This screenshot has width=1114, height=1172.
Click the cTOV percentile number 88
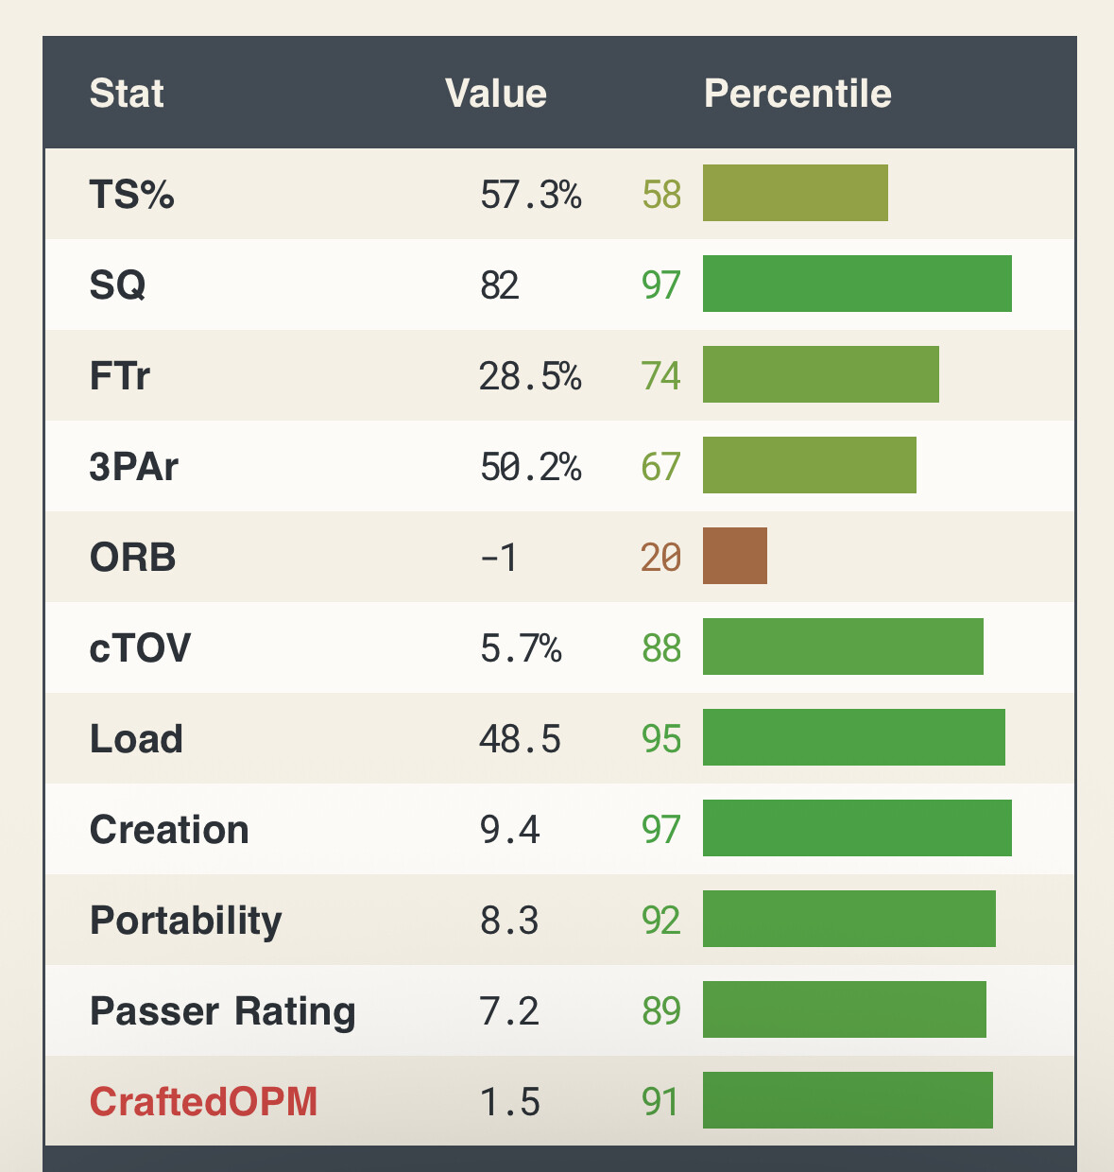661,648
